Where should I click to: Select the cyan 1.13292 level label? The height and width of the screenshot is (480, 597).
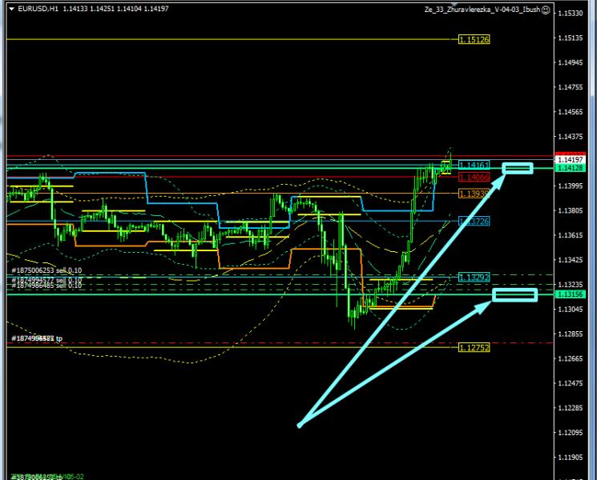coord(474,278)
